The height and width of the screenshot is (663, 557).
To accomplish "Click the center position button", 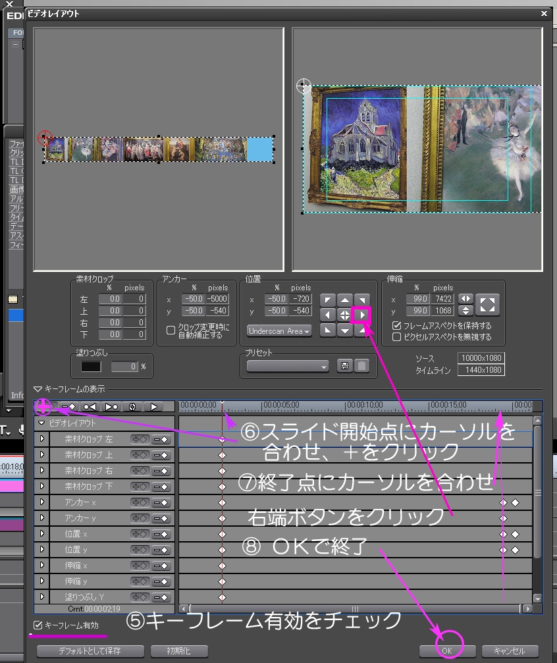I will coord(345,315).
